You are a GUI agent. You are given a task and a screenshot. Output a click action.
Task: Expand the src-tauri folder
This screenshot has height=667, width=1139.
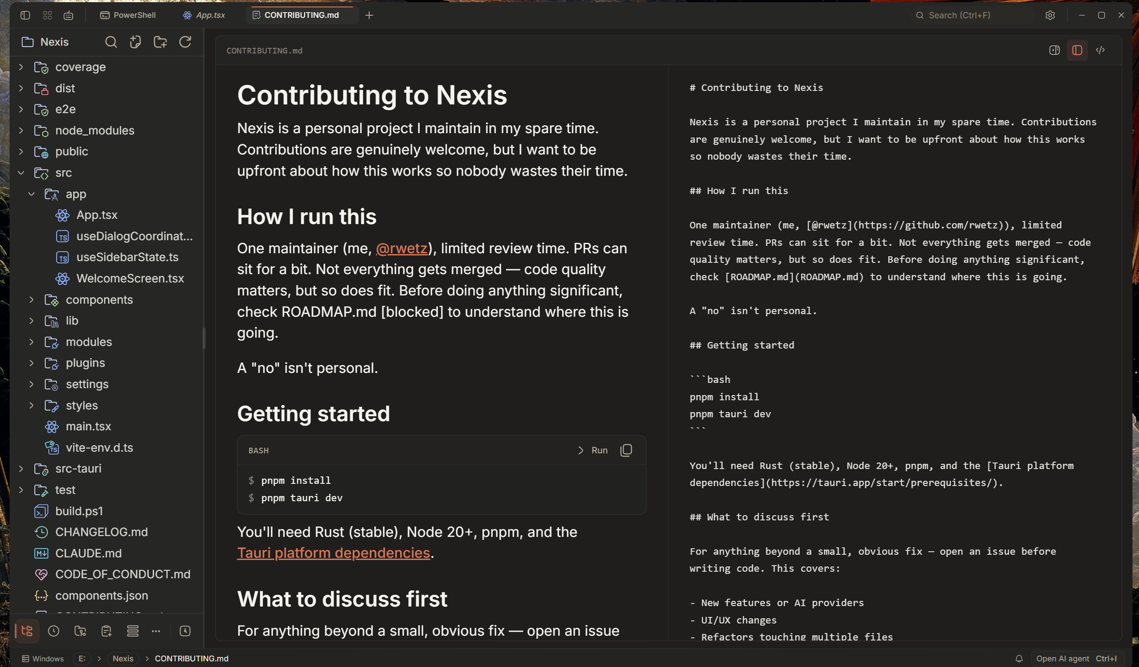21,469
